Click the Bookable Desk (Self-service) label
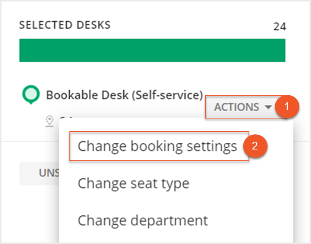The width and height of the screenshot is (311, 244). pos(125,94)
